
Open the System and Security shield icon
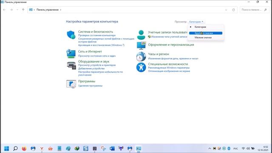tap(71, 35)
